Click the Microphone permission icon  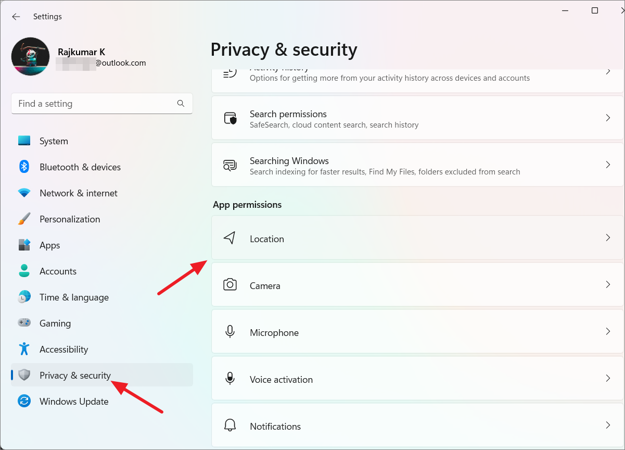pyautogui.click(x=230, y=332)
